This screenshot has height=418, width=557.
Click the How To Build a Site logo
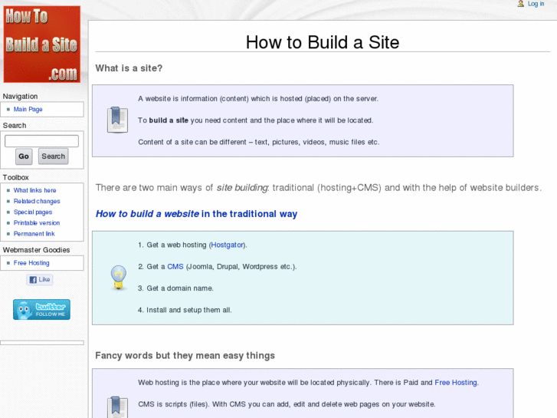point(42,44)
